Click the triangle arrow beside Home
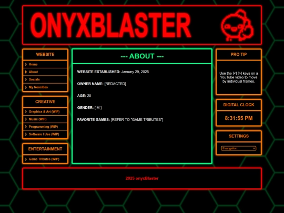Image resolution: width=284 pixels, height=213 pixels. [26, 64]
